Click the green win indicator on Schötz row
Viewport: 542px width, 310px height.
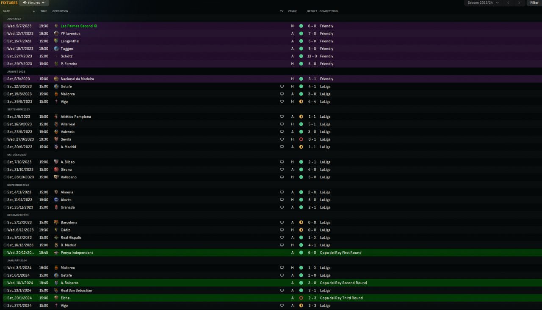tap(301, 56)
